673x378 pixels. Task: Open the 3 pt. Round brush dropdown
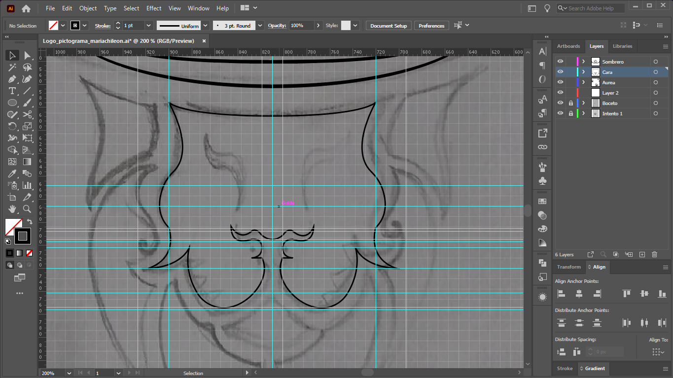coord(260,26)
